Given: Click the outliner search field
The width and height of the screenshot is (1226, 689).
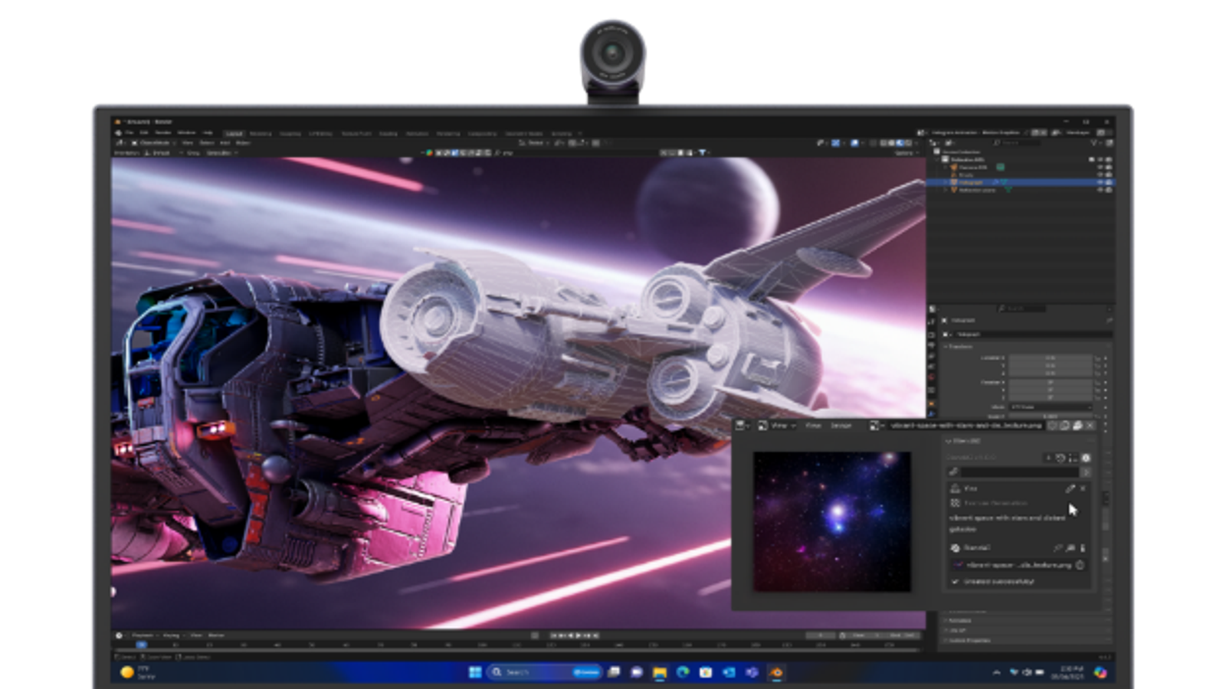Looking at the screenshot, I should 1015,142.
